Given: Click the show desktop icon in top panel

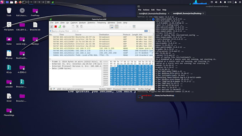Looking at the screenshot, I should click(x=7, y=2).
